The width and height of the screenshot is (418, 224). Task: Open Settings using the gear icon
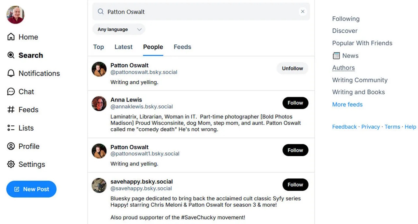click(11, 164)
